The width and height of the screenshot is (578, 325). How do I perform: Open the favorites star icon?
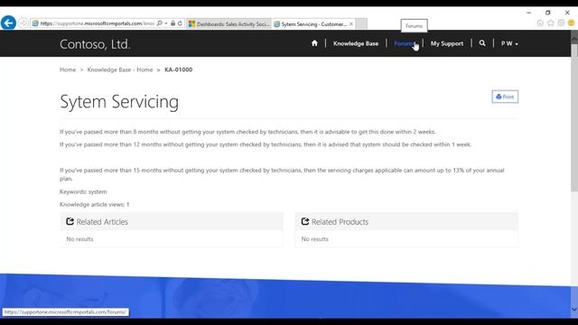tap(551, 23)
